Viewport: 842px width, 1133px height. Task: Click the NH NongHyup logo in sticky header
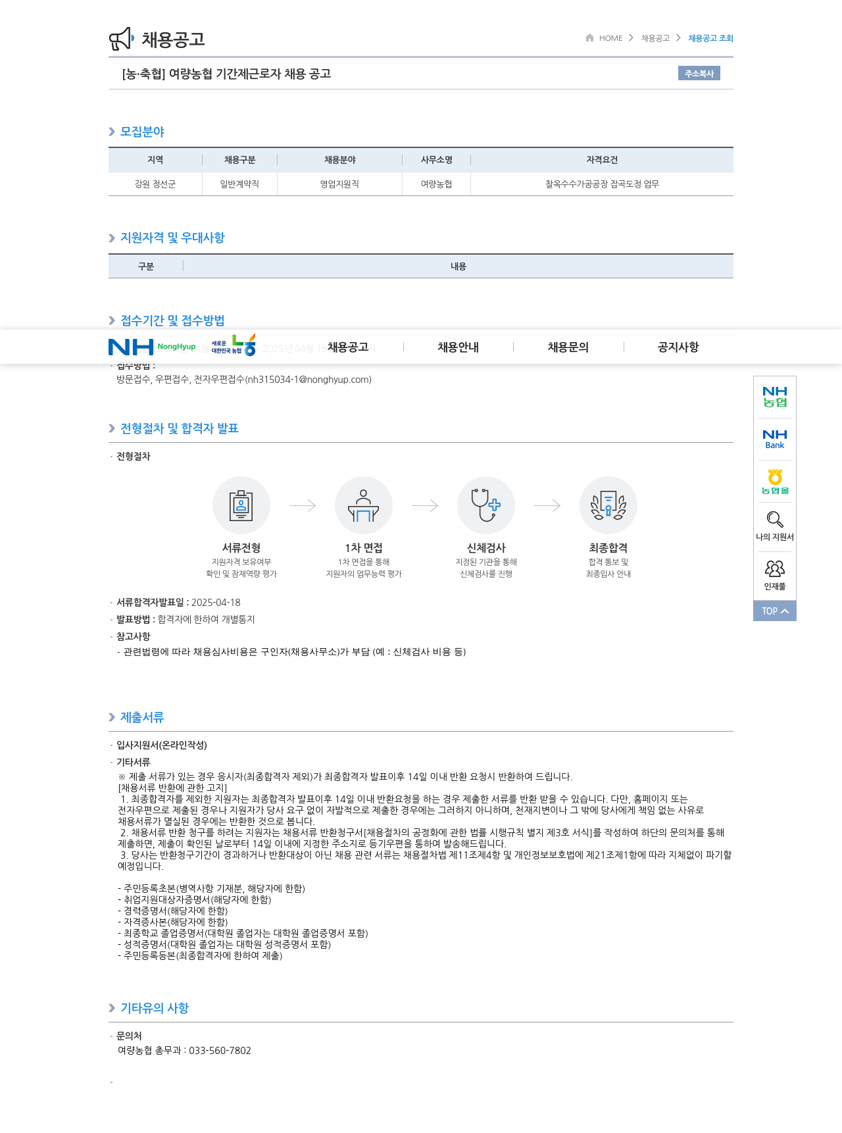[152, 347]
